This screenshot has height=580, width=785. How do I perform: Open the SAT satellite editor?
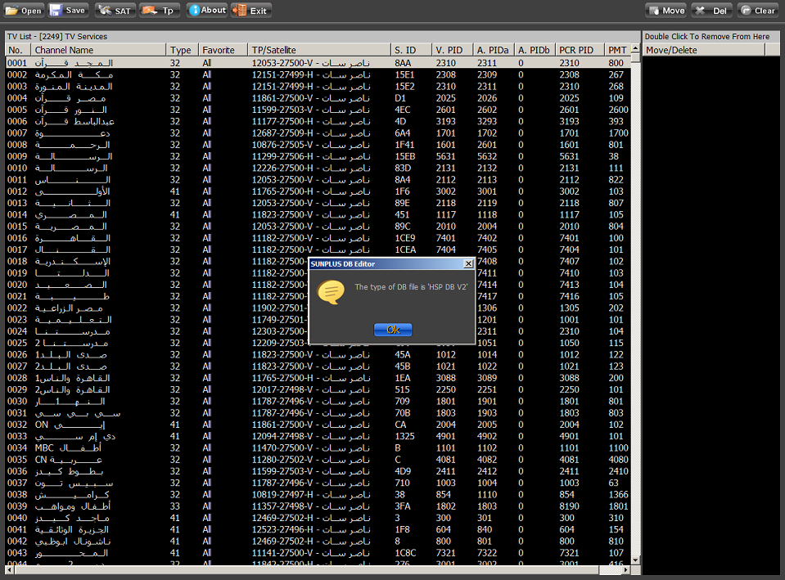(x=115, y=11)
